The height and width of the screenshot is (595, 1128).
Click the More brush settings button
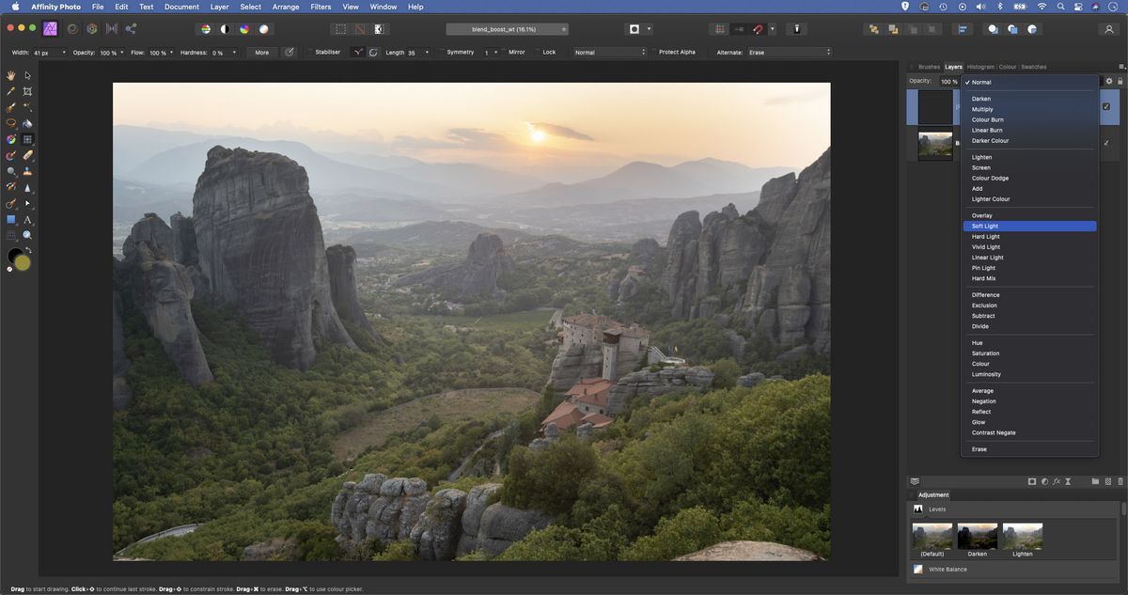pos(264,52)
